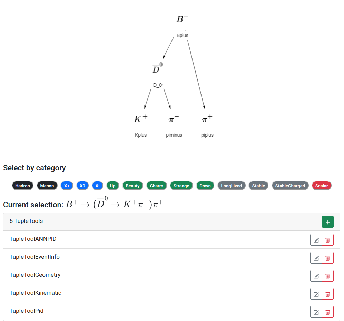Select the X+ charge category
This screenshot has width=344, height=321.
click(x=67, y=186)
